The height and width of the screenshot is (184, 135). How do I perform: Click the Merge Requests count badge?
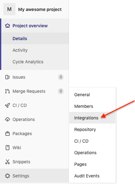pos(61,91)
